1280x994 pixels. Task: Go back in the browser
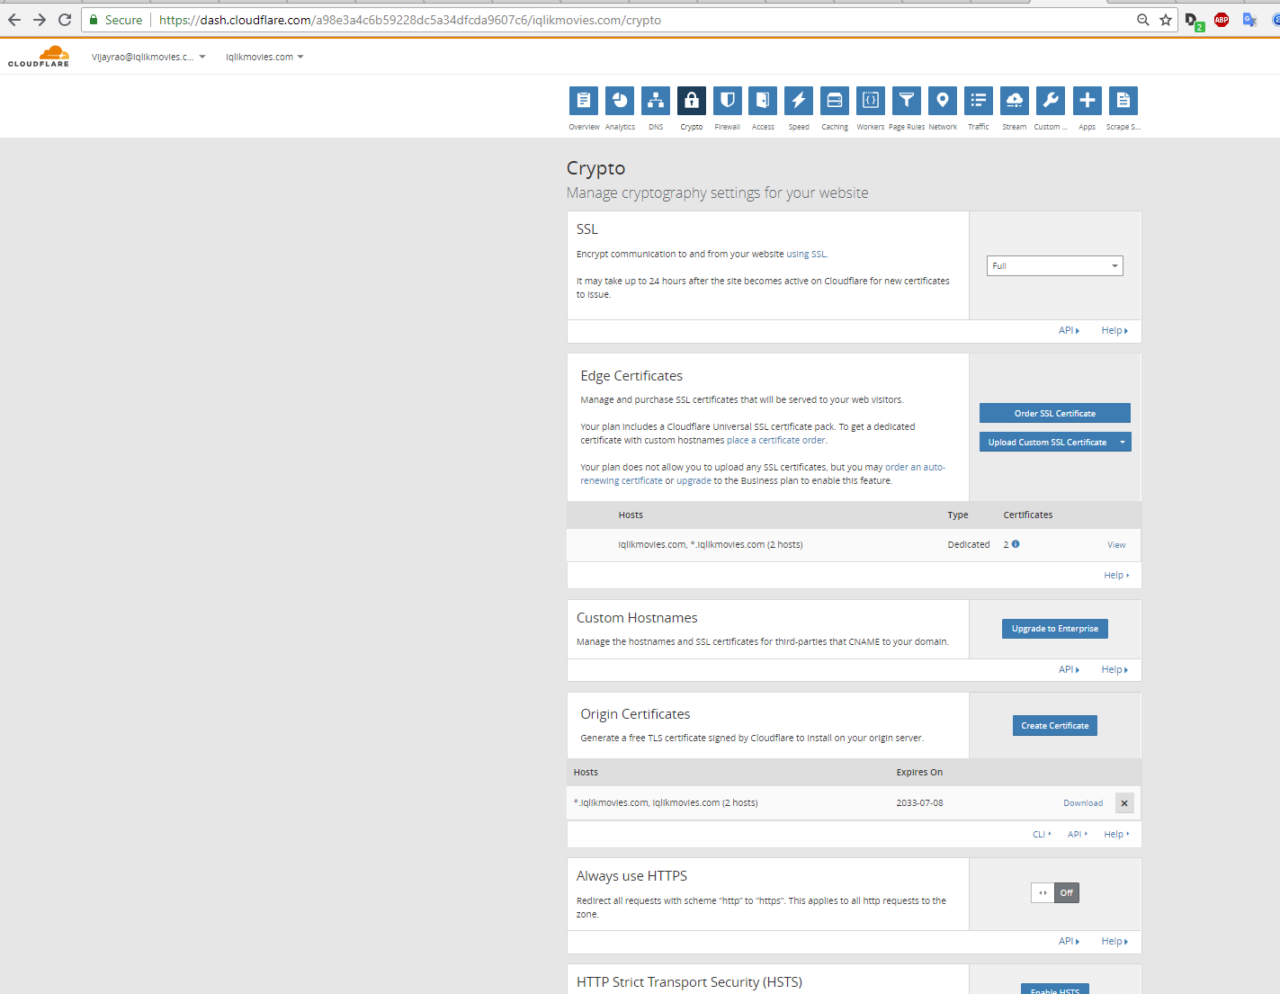[x=14, y=20]
